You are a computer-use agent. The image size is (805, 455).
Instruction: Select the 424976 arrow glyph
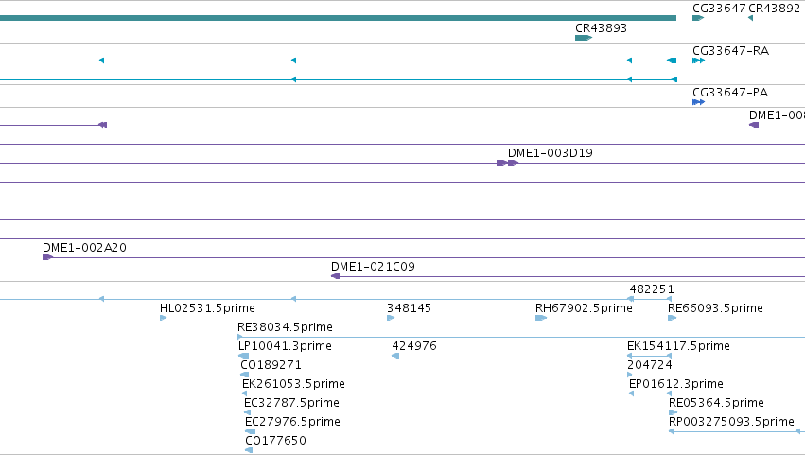point(395,356)
